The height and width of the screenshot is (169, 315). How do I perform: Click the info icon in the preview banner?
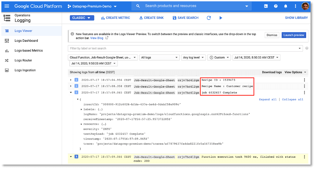point(72,34)
